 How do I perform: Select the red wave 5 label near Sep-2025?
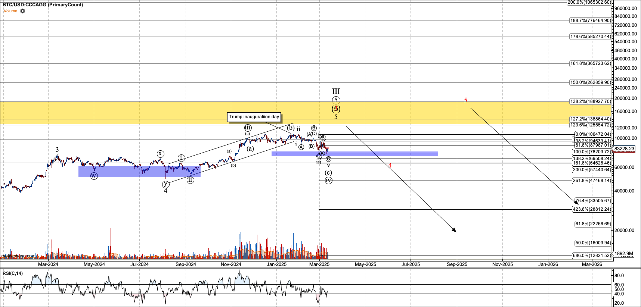click(x=465, y=100)
